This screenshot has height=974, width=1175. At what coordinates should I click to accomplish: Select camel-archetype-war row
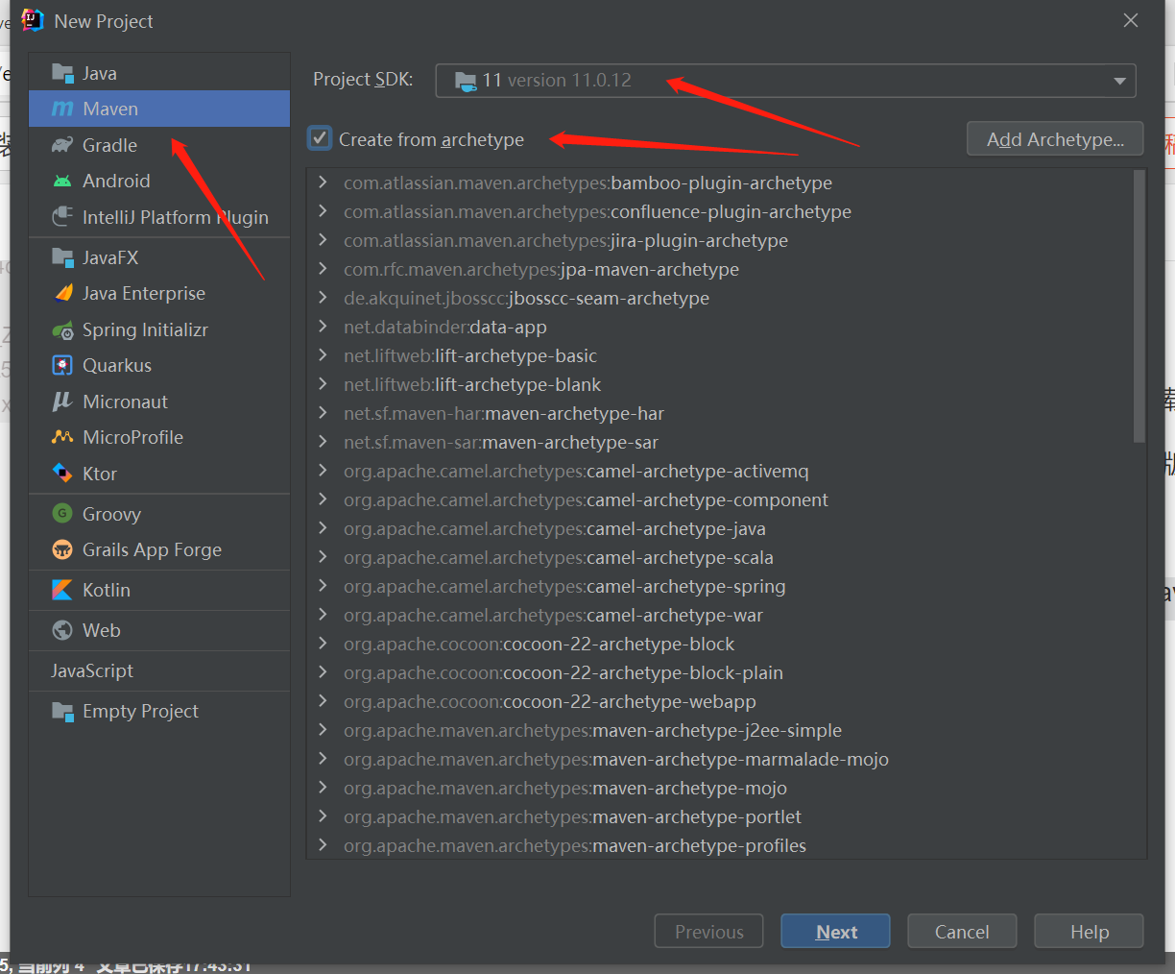tap(720, 615)
